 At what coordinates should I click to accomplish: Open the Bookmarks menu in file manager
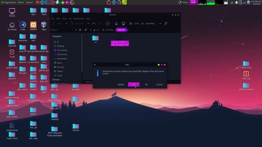click(x=79, y=19)
